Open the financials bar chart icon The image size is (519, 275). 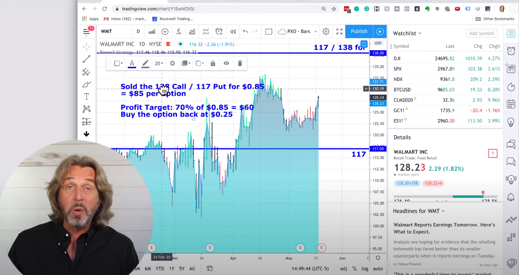[x=192, y=31]
